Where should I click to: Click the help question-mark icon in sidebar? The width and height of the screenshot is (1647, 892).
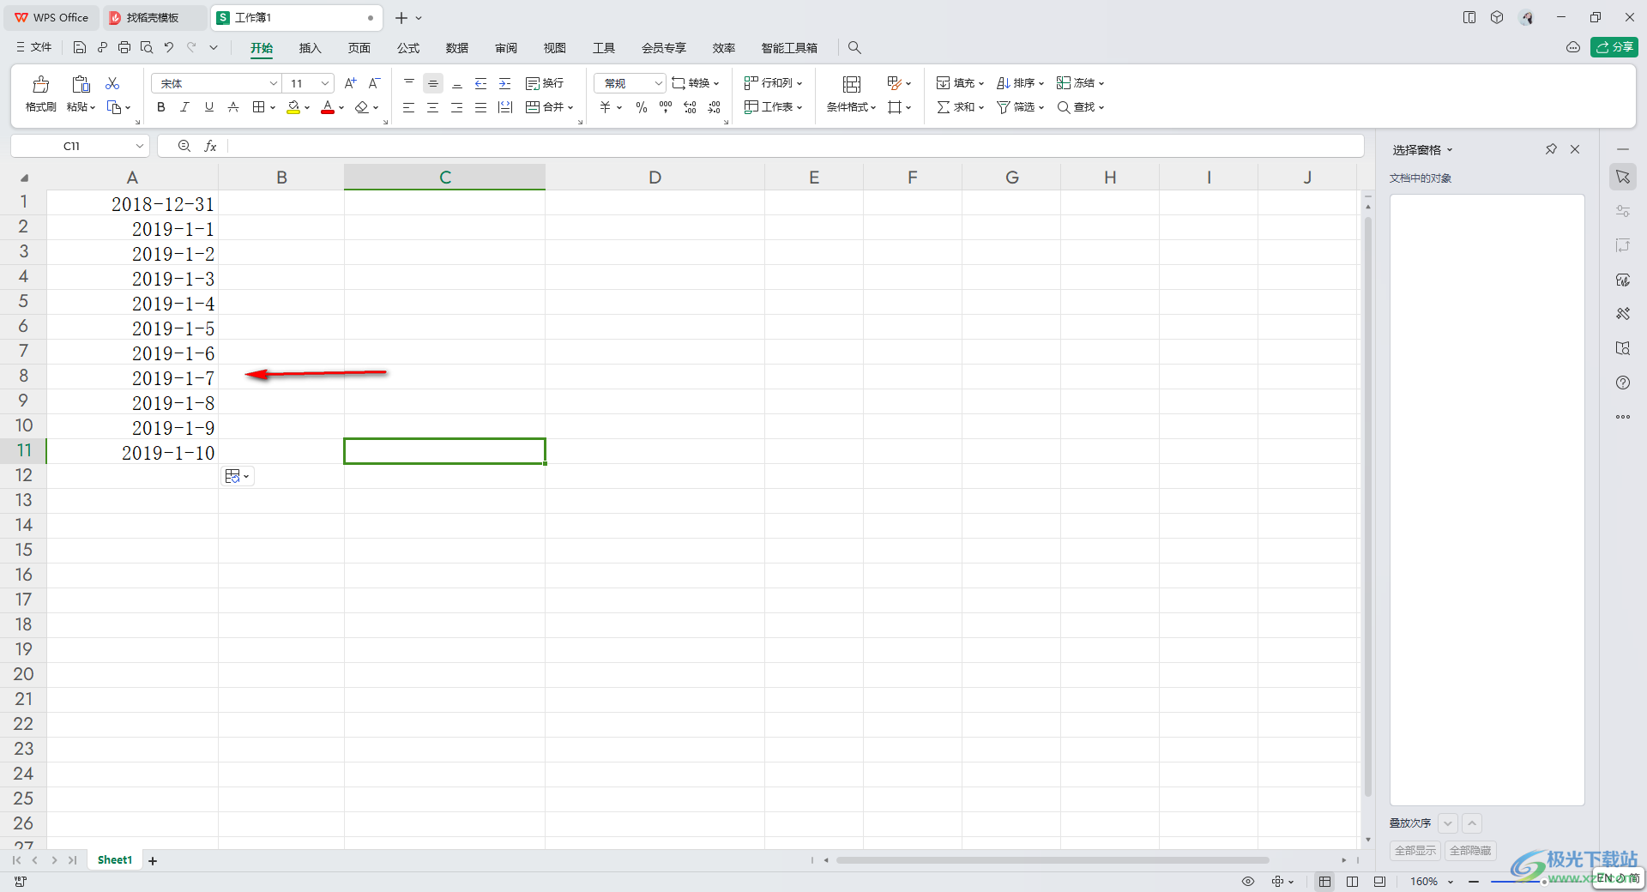tap(1623, 383)
